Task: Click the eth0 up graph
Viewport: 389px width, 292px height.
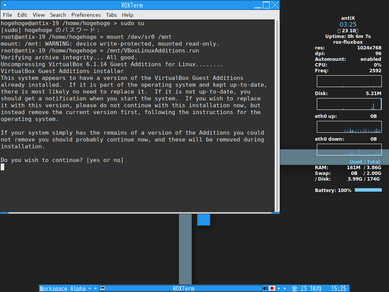Action: pyautogui.click(x=349, y=127)
